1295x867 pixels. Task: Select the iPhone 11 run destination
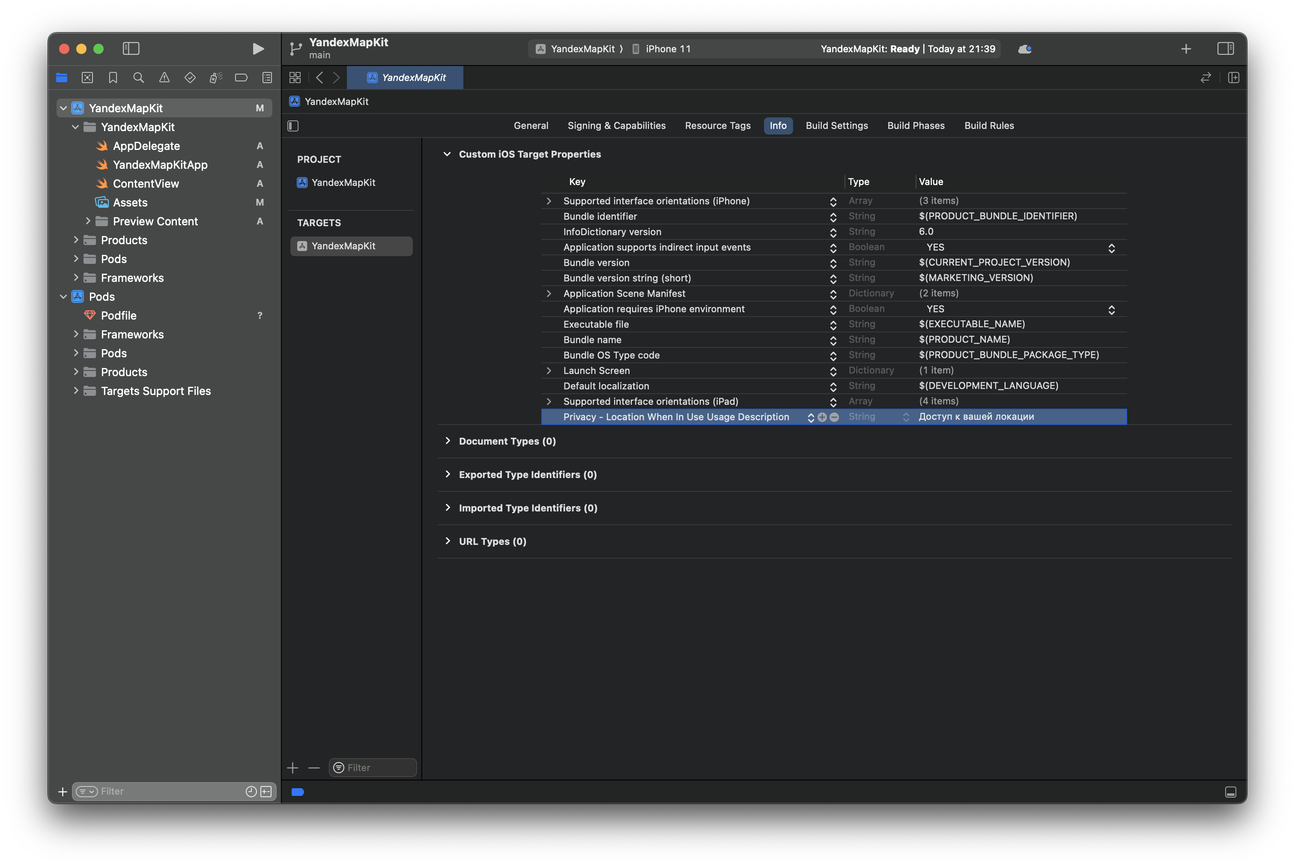(x=667, y=49)
